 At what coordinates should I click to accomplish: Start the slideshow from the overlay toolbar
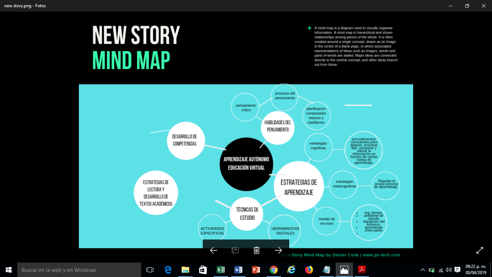pyautogui.click(x=235, y=250)
